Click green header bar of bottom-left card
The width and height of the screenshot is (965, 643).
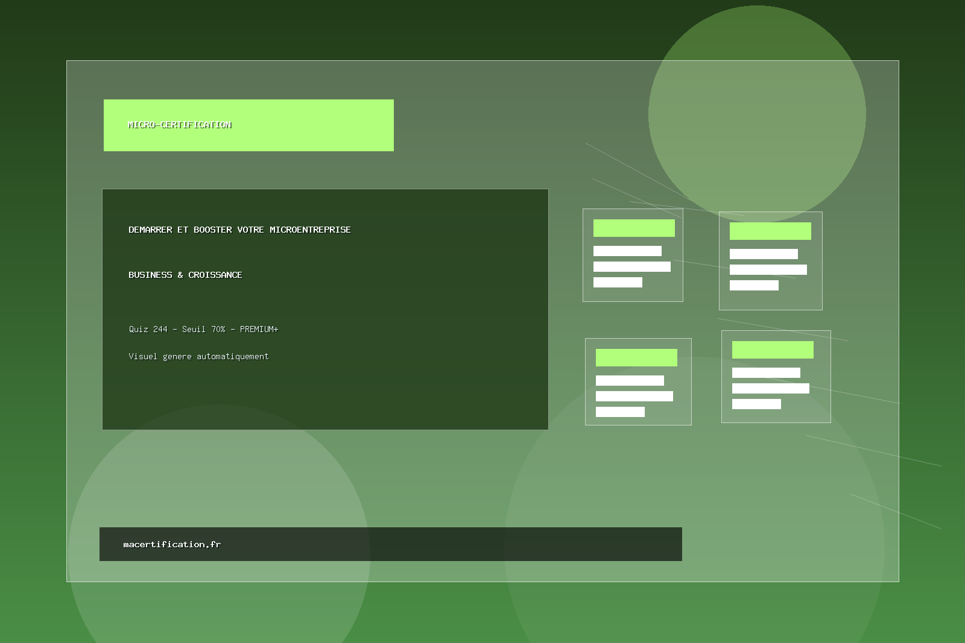tap(636, 357)
